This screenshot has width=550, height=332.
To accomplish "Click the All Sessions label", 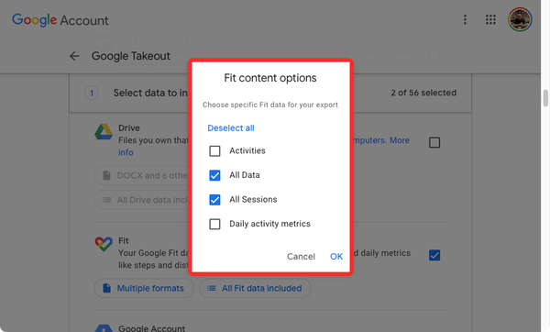I will [253, 199].
